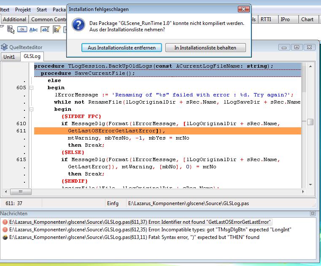Close the Nachrichten panel
321x266 pixels.
click(x=313, y=214)
